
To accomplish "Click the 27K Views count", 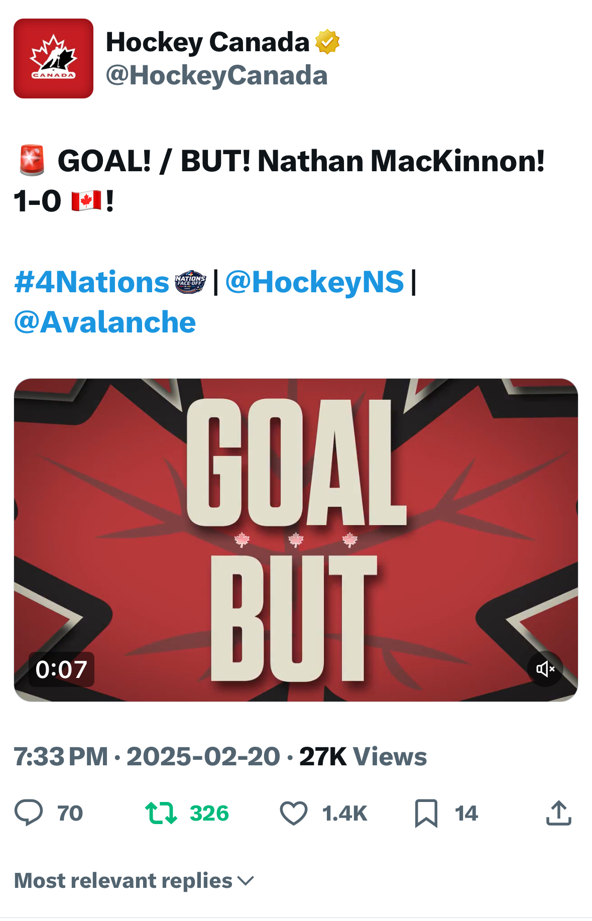I will [363, 756].
